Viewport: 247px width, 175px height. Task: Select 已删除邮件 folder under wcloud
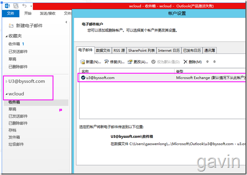coord(18,123)
